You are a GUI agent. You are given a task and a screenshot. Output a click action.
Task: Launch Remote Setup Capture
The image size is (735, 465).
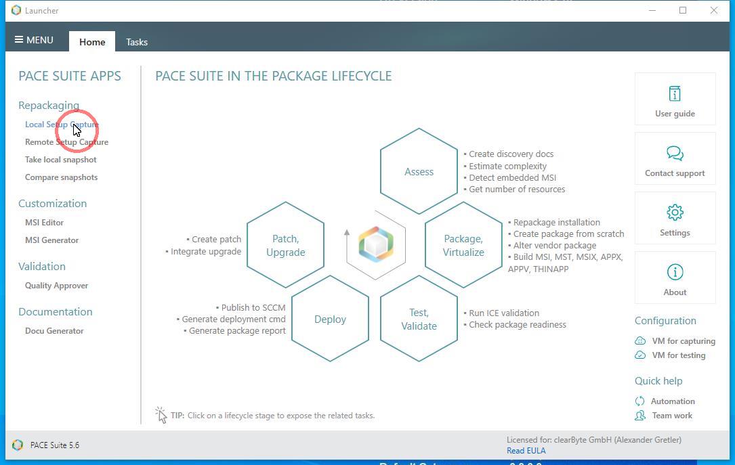(x=66, y=142)
